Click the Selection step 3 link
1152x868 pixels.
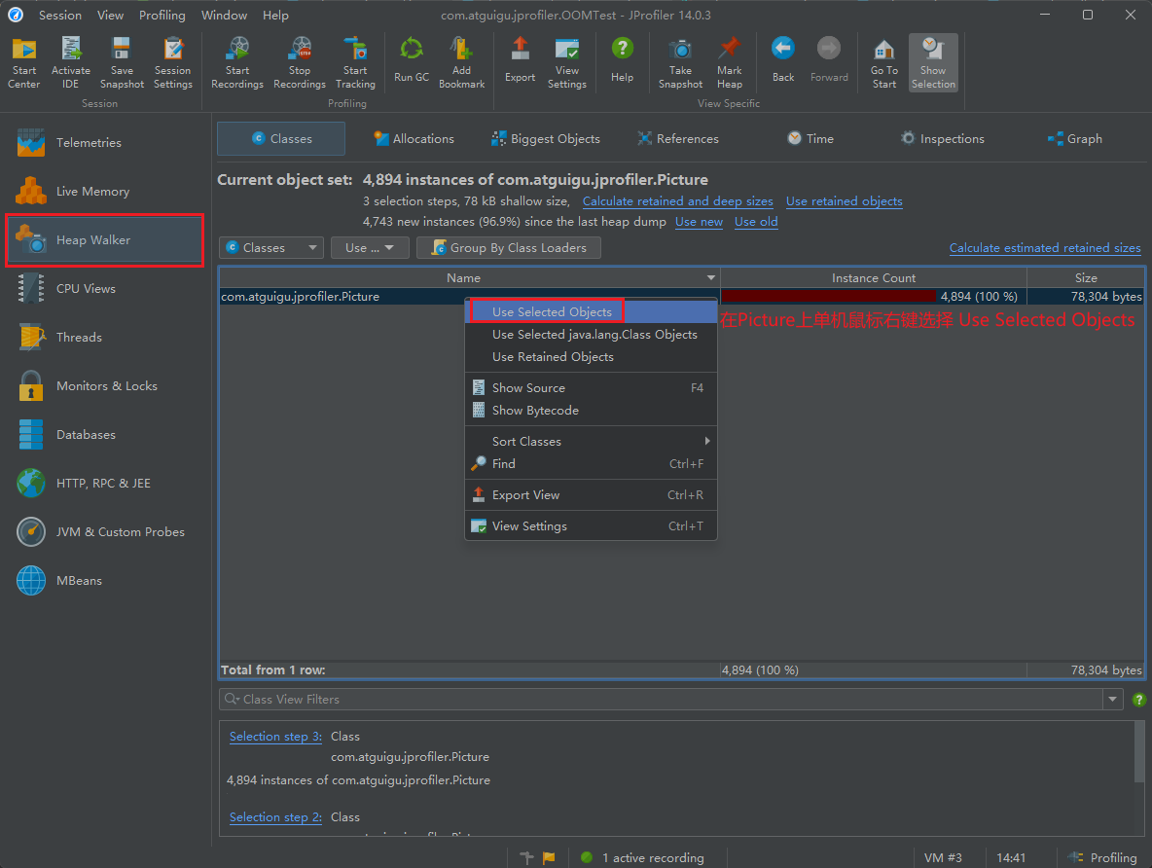pyautogui.click(x=275, y=737)
